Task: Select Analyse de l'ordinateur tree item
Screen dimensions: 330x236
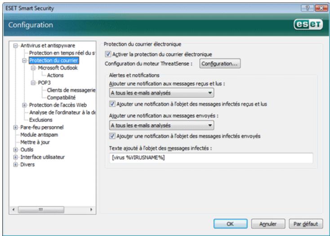Action: click(62, 112)
